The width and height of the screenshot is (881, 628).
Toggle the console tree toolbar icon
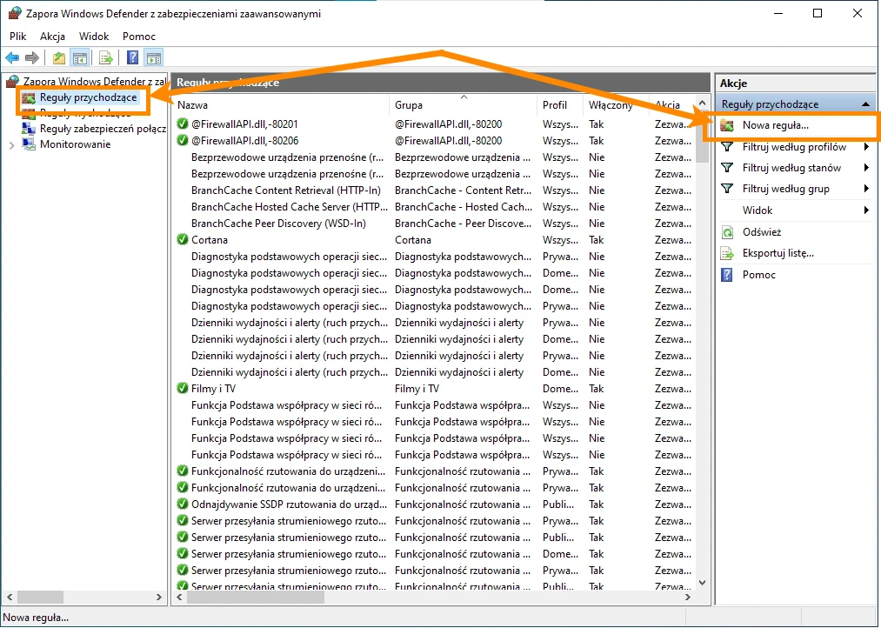coord(80,58)
